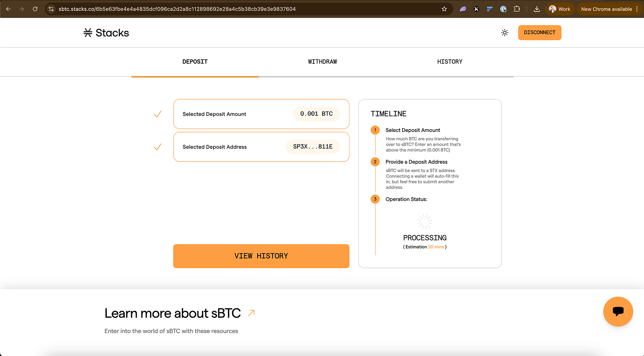Screen dimensions: 644x356
Task: Open the Chrome extensions puzzle icon
Action: coord(517,9)
